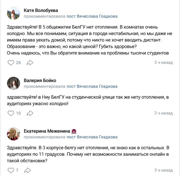Screen dimensions: 180x176
Task: Open Валерия Бойко's profile avatar
Action: (x=14, y=83)
